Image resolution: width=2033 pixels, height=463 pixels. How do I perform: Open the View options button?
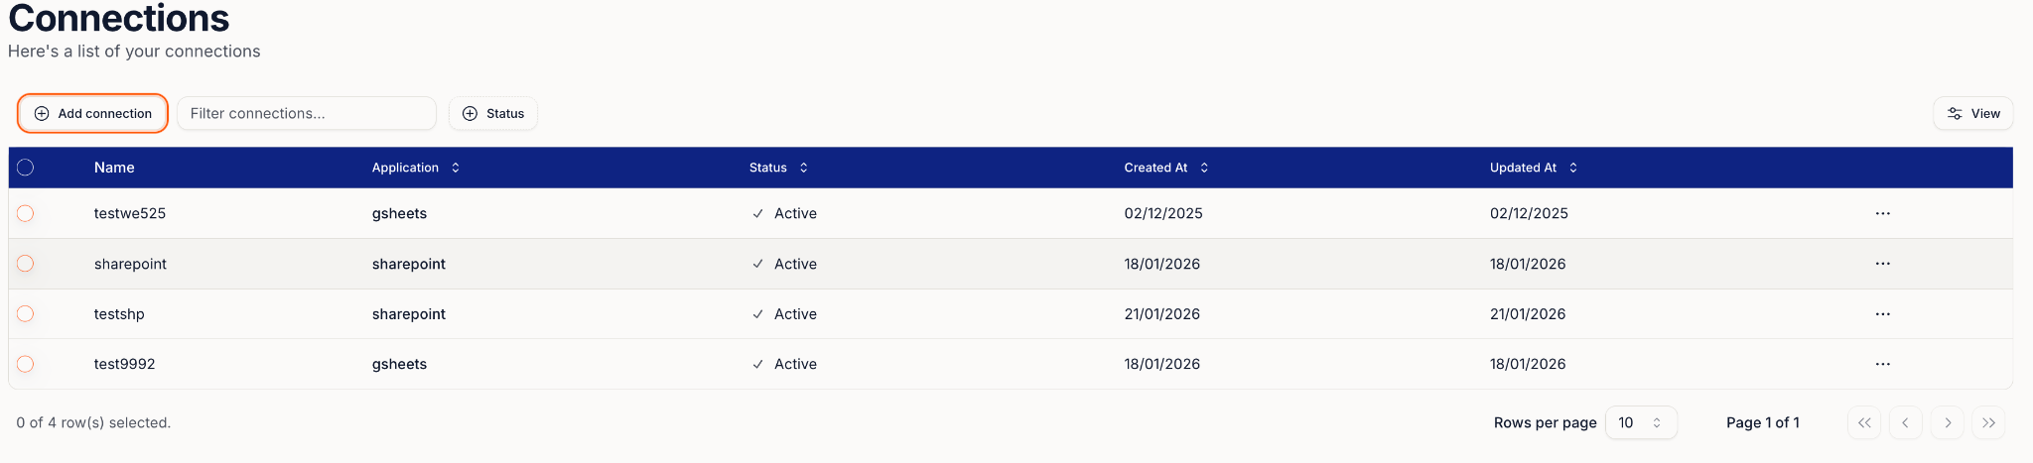1972,113
